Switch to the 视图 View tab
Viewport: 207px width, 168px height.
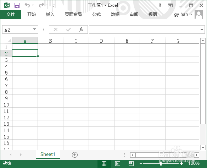(x=153, y=15)
